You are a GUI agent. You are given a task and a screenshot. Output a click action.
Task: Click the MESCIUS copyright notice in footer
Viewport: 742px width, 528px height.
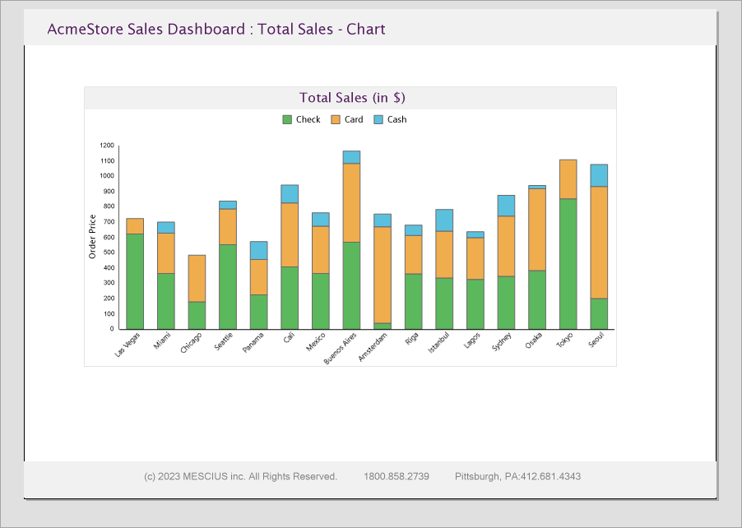[240, 476]
